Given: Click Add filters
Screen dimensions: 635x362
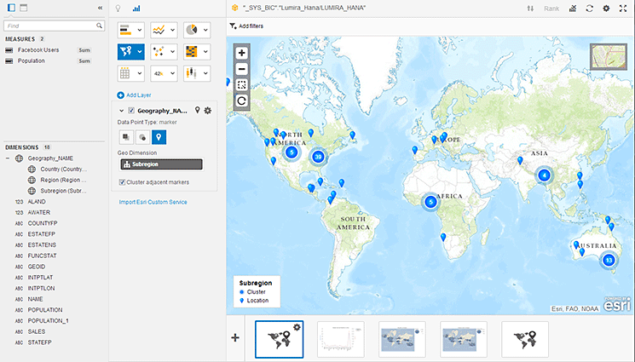Looking at the screenshot, I should pyautogui.click(x=246, y=26).
